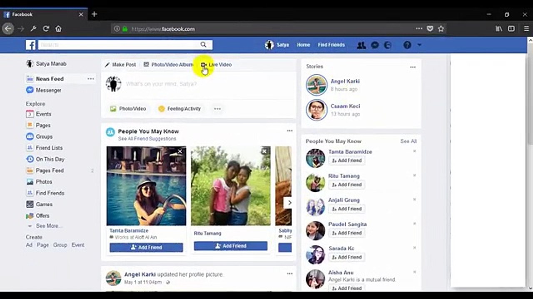Open News Feed options ellipsis
This screenshot has width=533, height=299.
(91, 79)
